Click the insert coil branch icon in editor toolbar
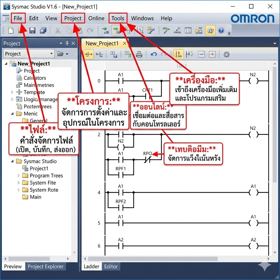This screenshot has width=280, height=280. pos(99,54)
